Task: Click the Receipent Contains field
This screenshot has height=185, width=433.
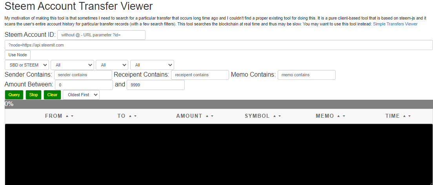Action: (x=200, y=75)
